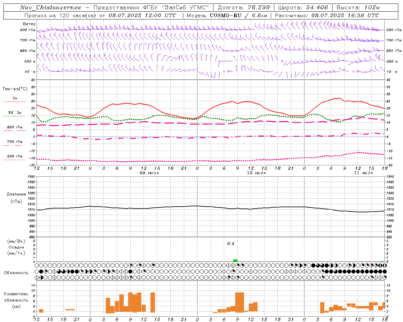Click the right-side 850 гПа wind label
This screenshot has height=322, width=403.
[x=394, y=51]
